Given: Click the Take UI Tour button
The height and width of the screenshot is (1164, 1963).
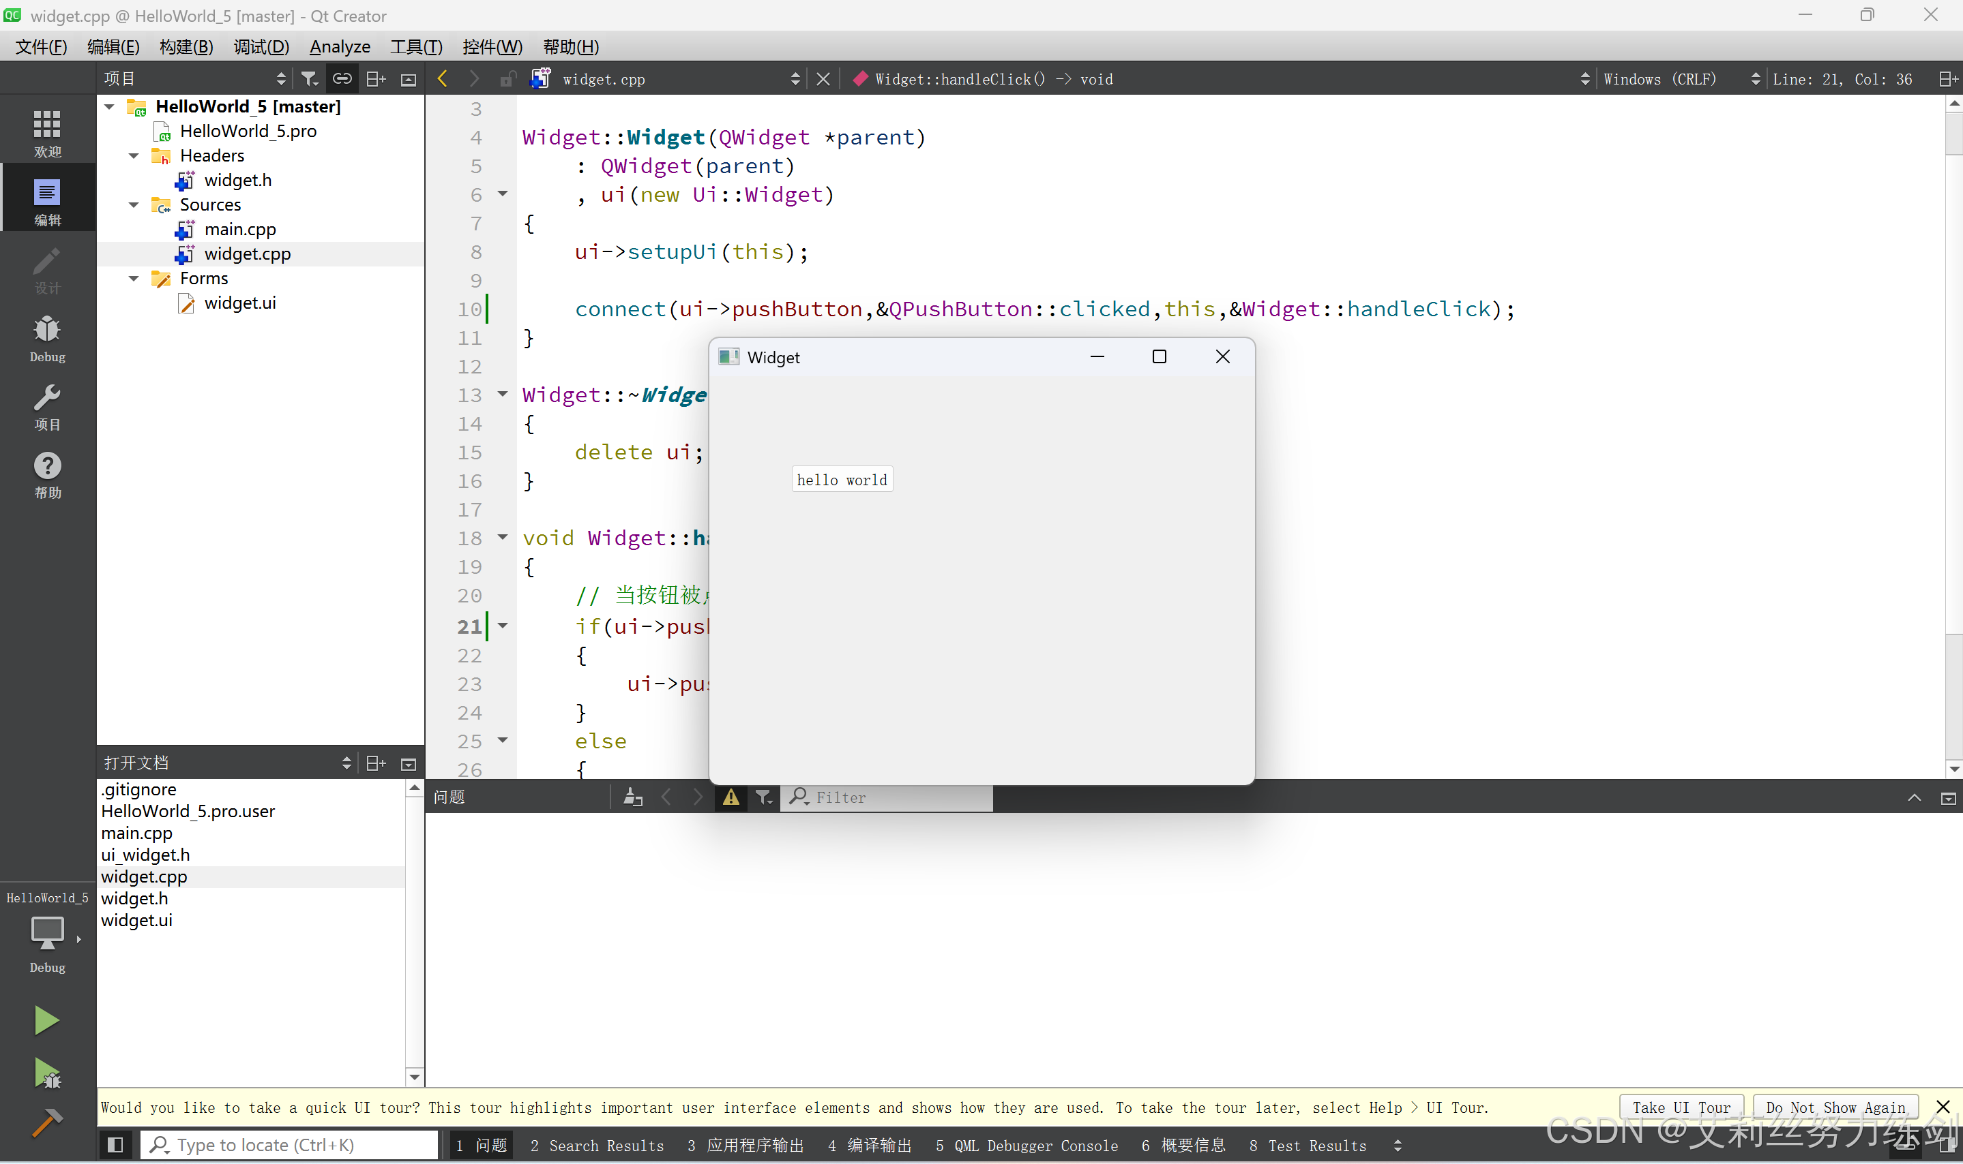Looking at the screenshot, I should [1681, 1107].
